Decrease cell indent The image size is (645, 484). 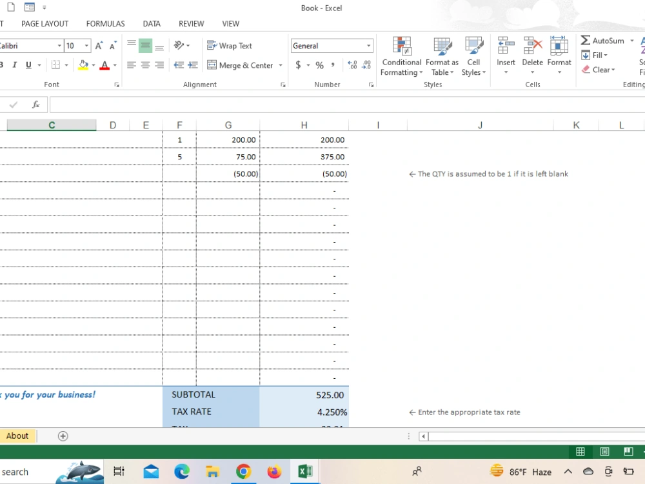(x=179, y=65)
